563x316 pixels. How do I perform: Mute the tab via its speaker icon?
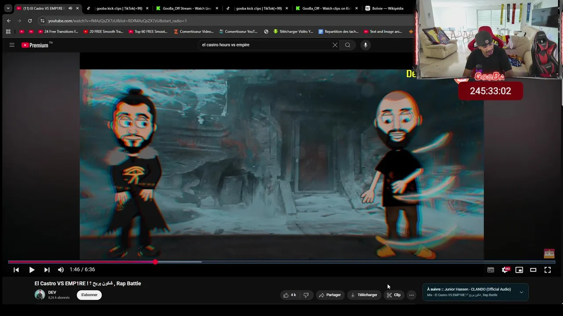(x=70, y=8)
